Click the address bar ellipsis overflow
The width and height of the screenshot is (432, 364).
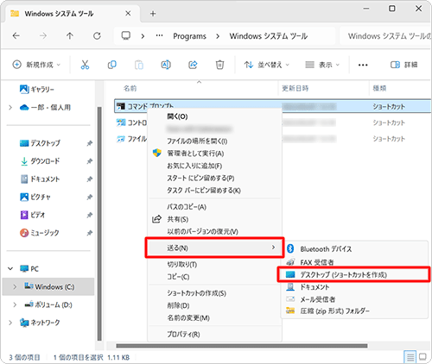159,35
